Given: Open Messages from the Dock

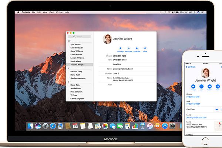Looking at the screenshot, I should click(x=112, y=126).
